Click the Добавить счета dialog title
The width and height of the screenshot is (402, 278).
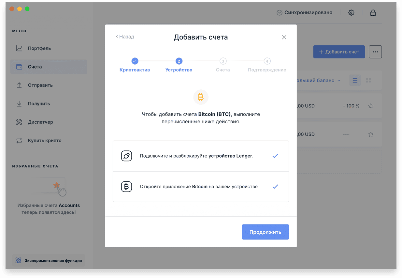(201, 37)
